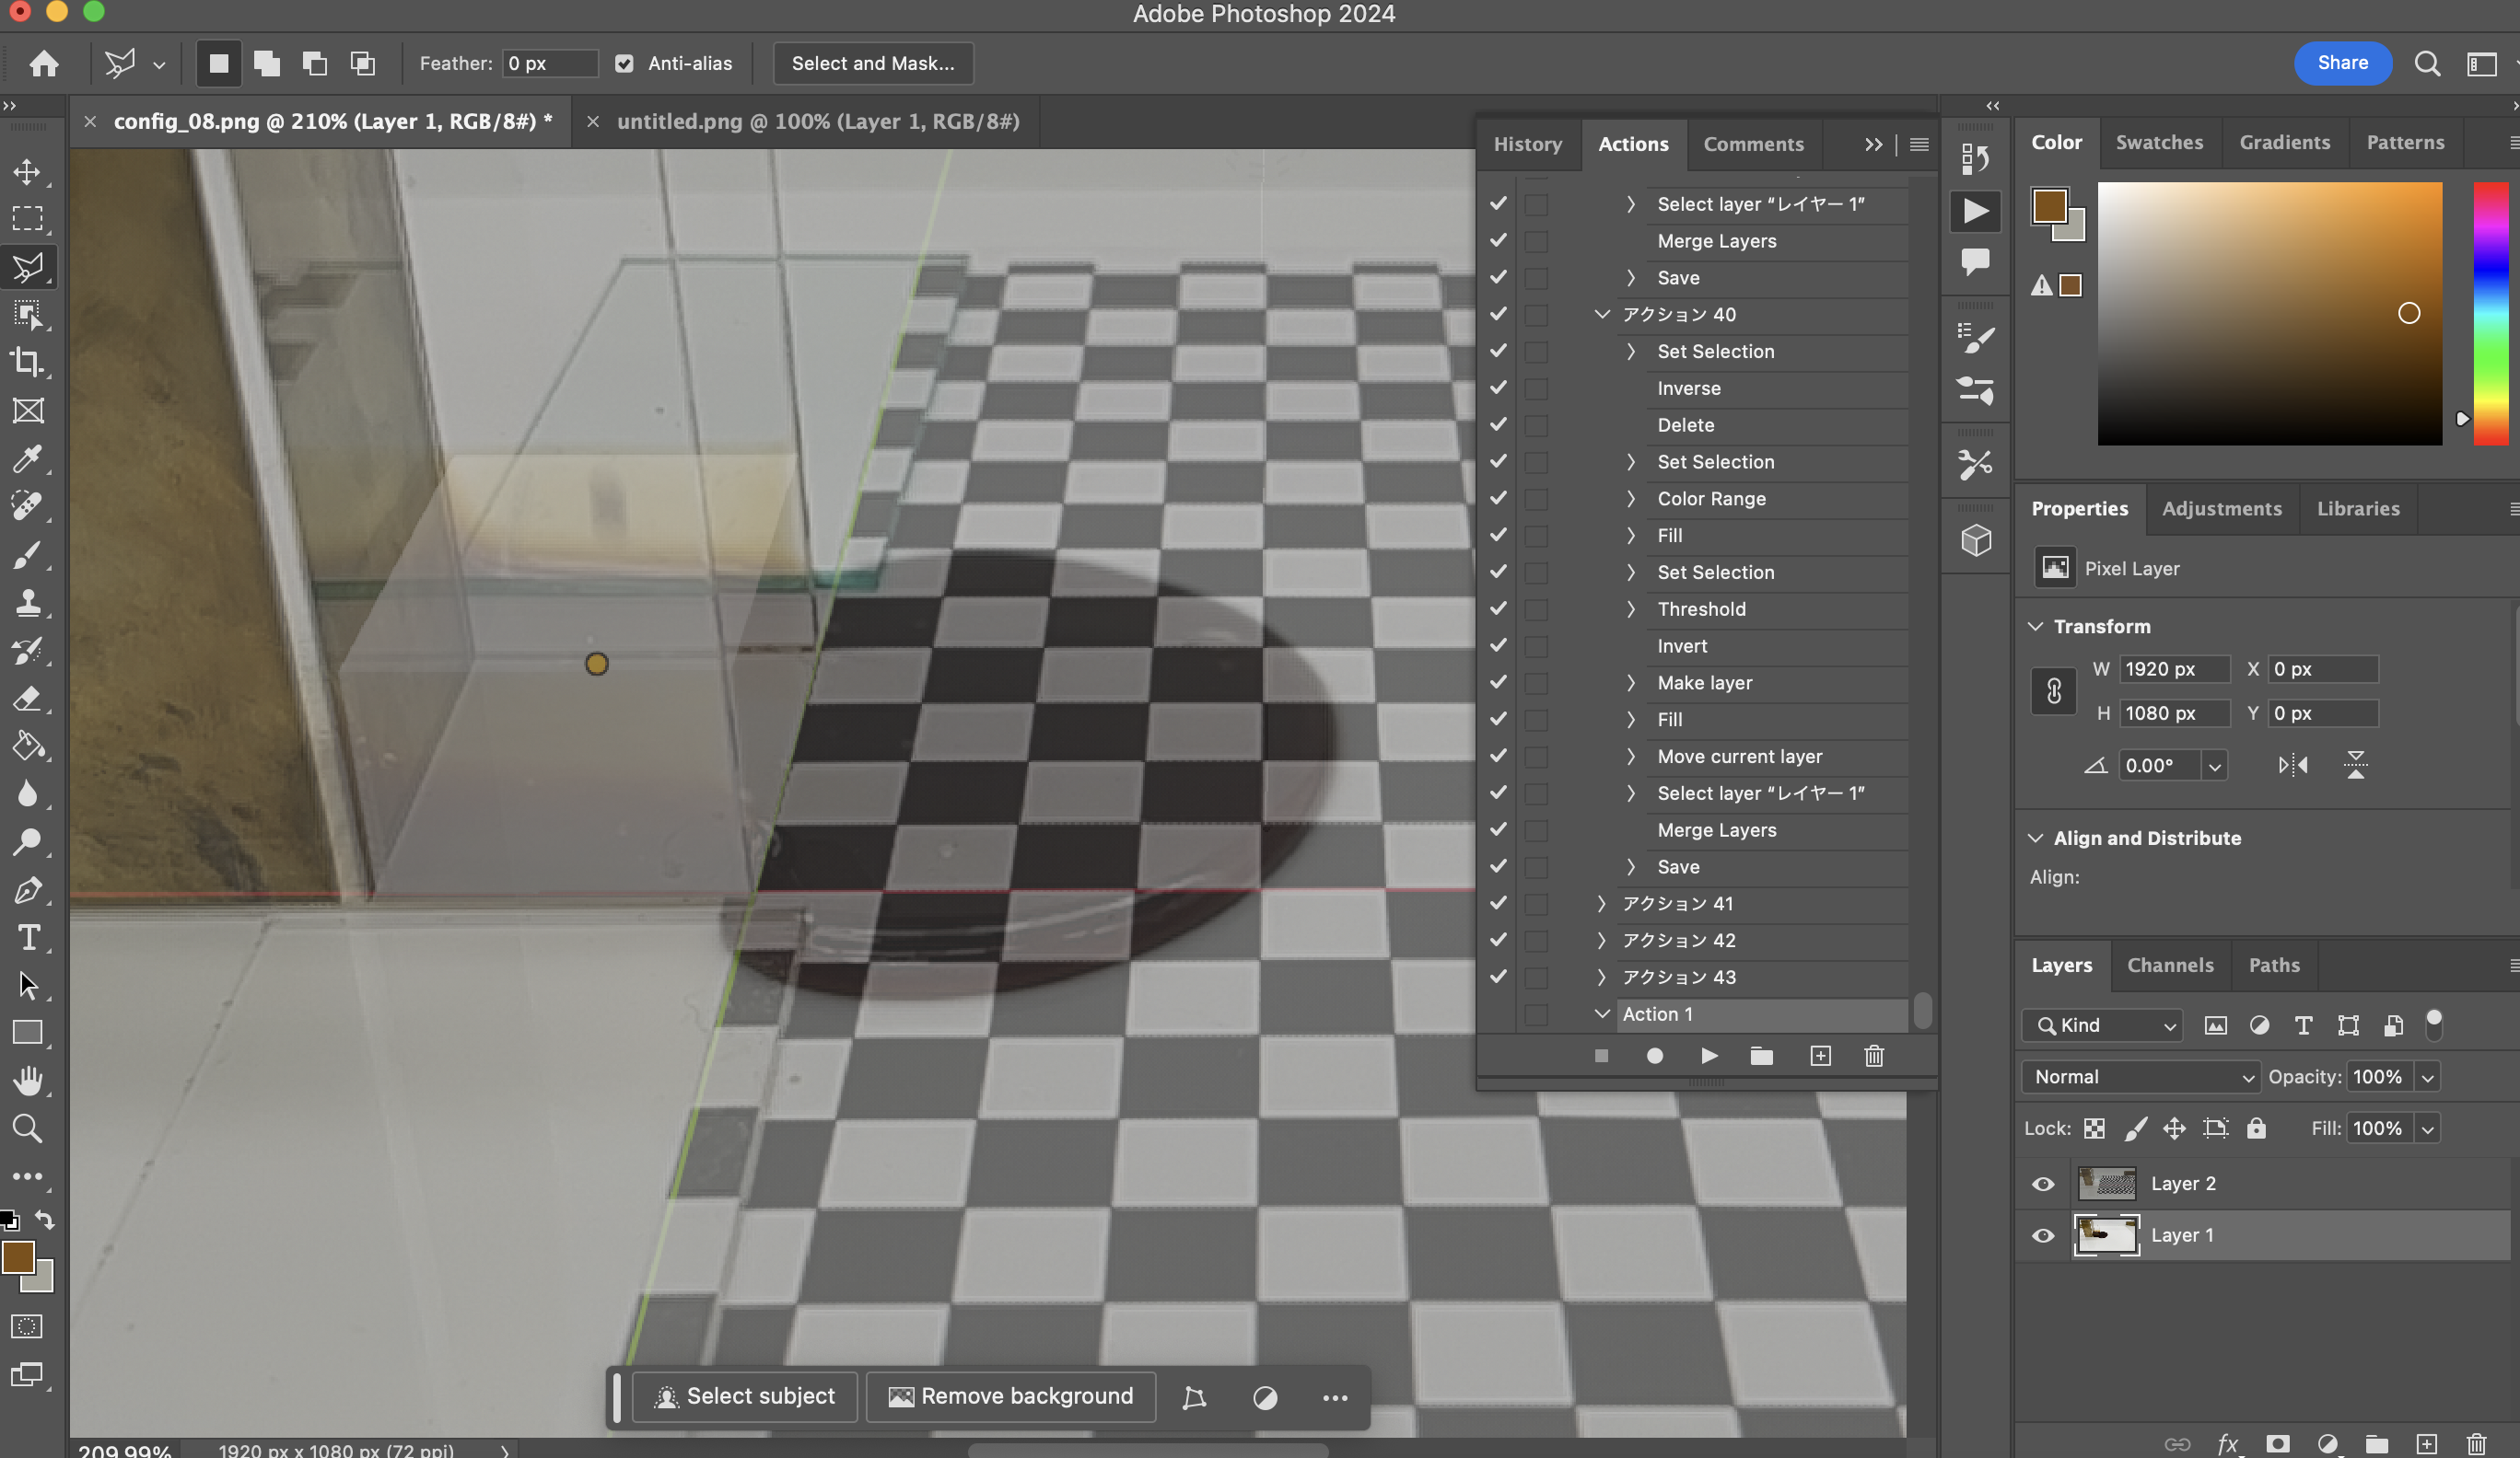This screenshot has height=1458, width=2520.
Task: Click the Share button
Action: tap(2342, 63)
